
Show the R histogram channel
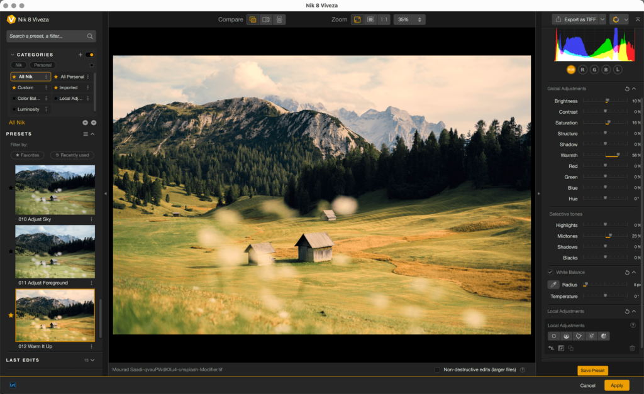point(582,70)
